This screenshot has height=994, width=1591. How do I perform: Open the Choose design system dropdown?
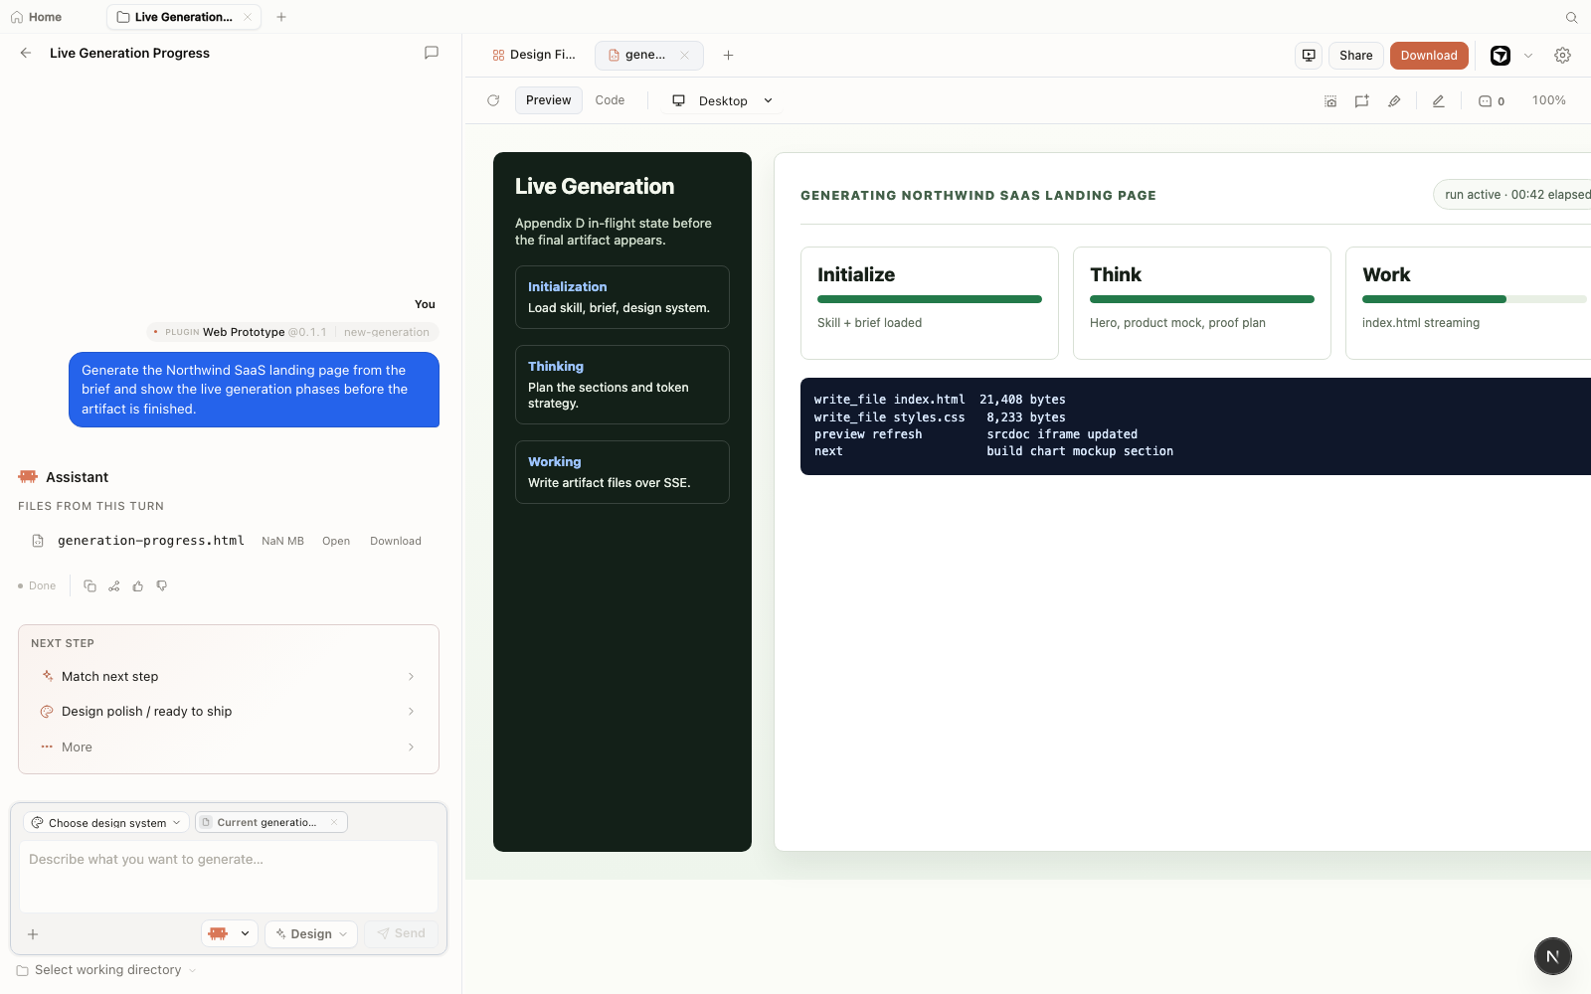click(105, 823)
